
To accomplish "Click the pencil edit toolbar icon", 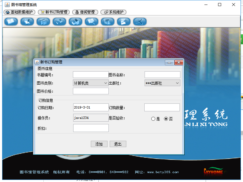I will [x=27, y=22].
